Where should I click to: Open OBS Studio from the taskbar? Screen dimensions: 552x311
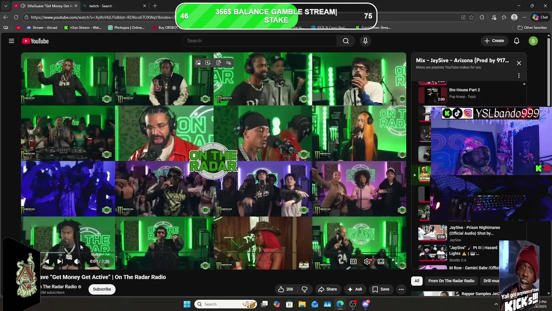click(353, 304)
